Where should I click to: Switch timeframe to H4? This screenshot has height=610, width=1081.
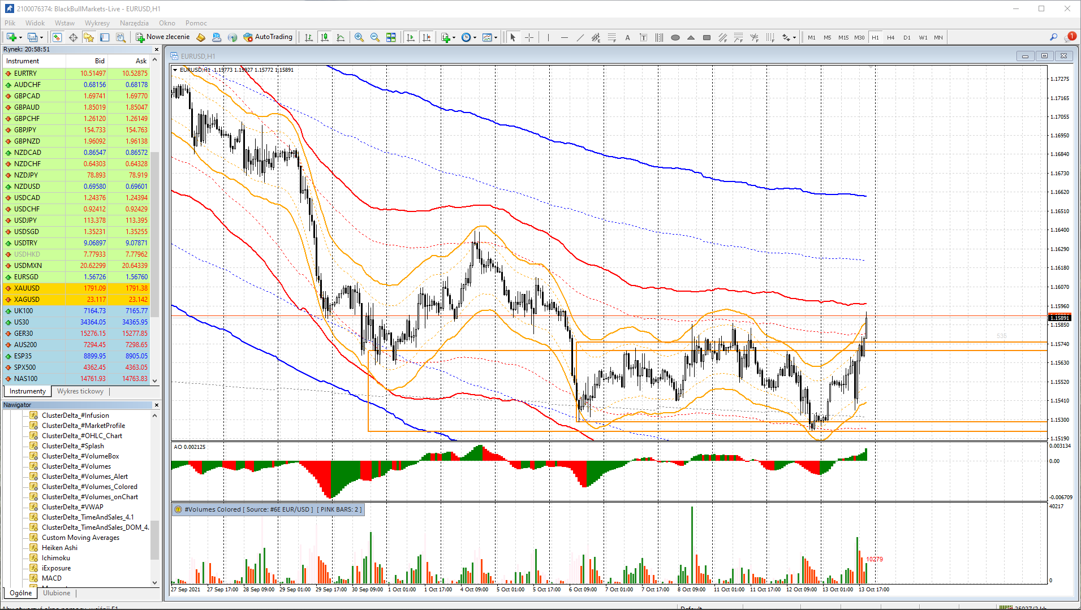[x=890, y=37]
